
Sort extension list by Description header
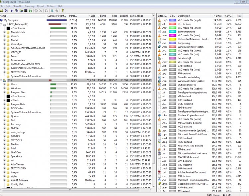pyautogui.click(x=194, y=16)
